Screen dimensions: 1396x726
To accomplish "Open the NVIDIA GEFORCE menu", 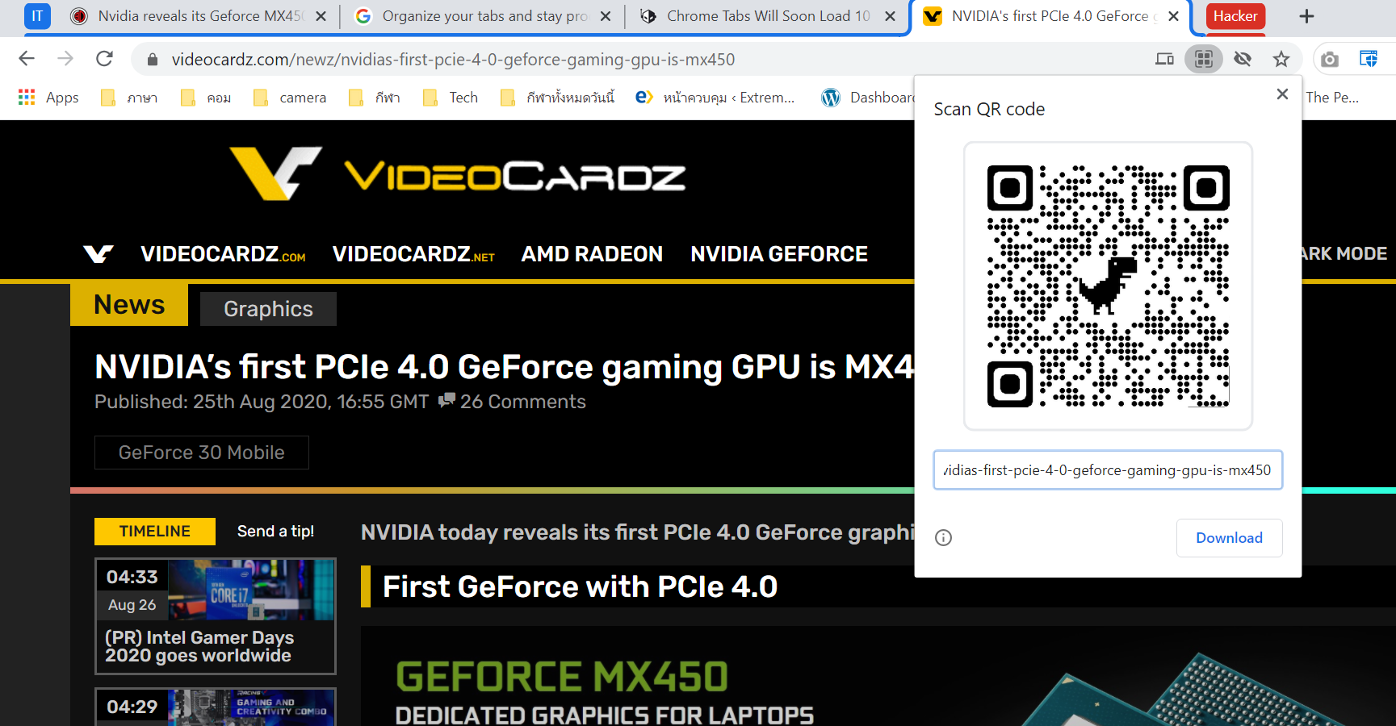I will tap(779, 254).
